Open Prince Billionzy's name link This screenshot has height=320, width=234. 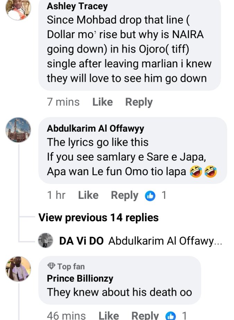click(80, 278)
